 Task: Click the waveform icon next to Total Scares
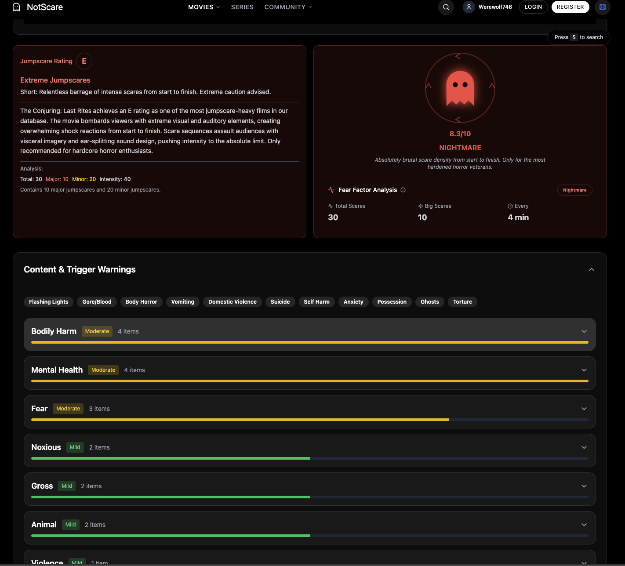(x=330, y=206)
